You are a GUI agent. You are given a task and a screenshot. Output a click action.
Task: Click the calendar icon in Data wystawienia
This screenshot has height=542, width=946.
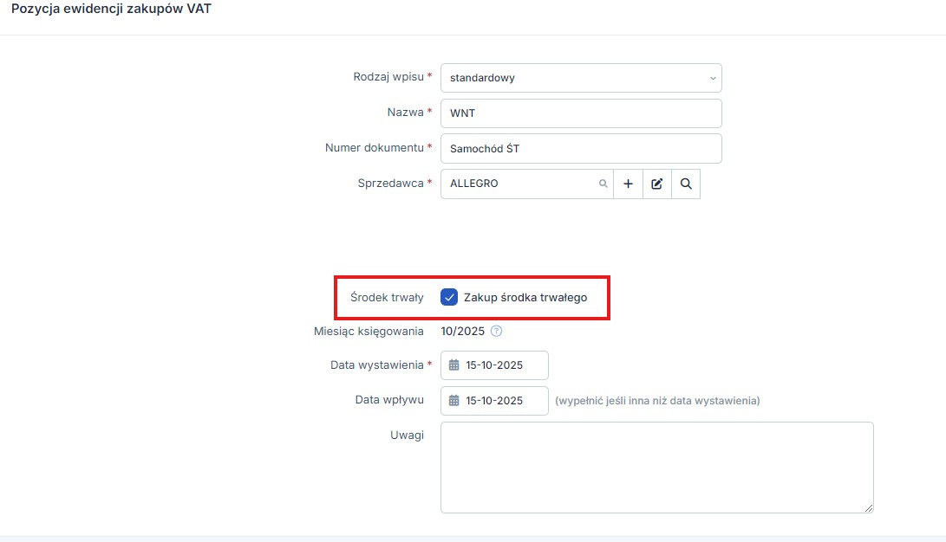click(453, 365)
